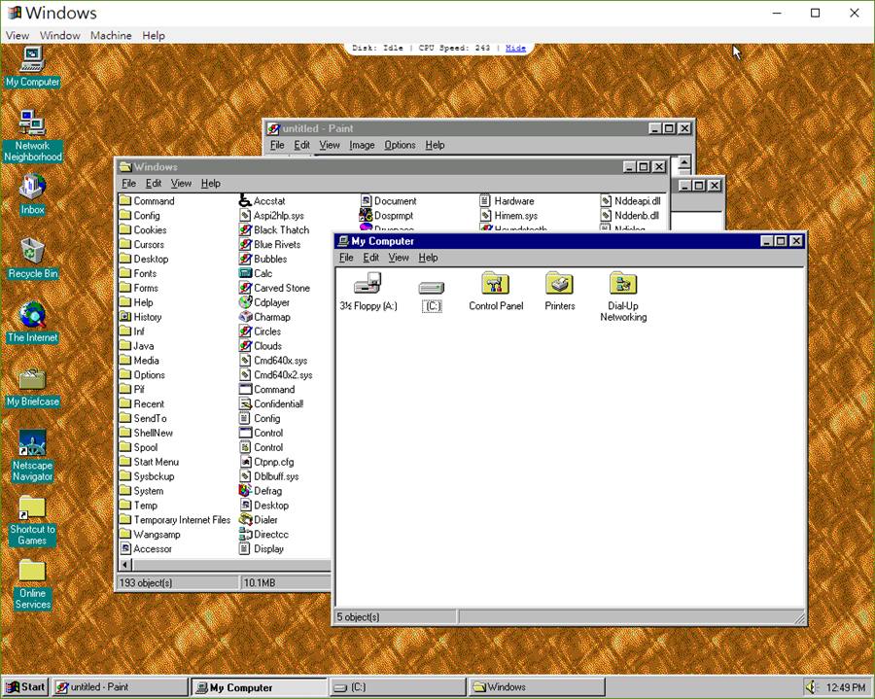The image size is (875, 699).
Task: Open the Control Panel icon
Action: click(496, 285)
